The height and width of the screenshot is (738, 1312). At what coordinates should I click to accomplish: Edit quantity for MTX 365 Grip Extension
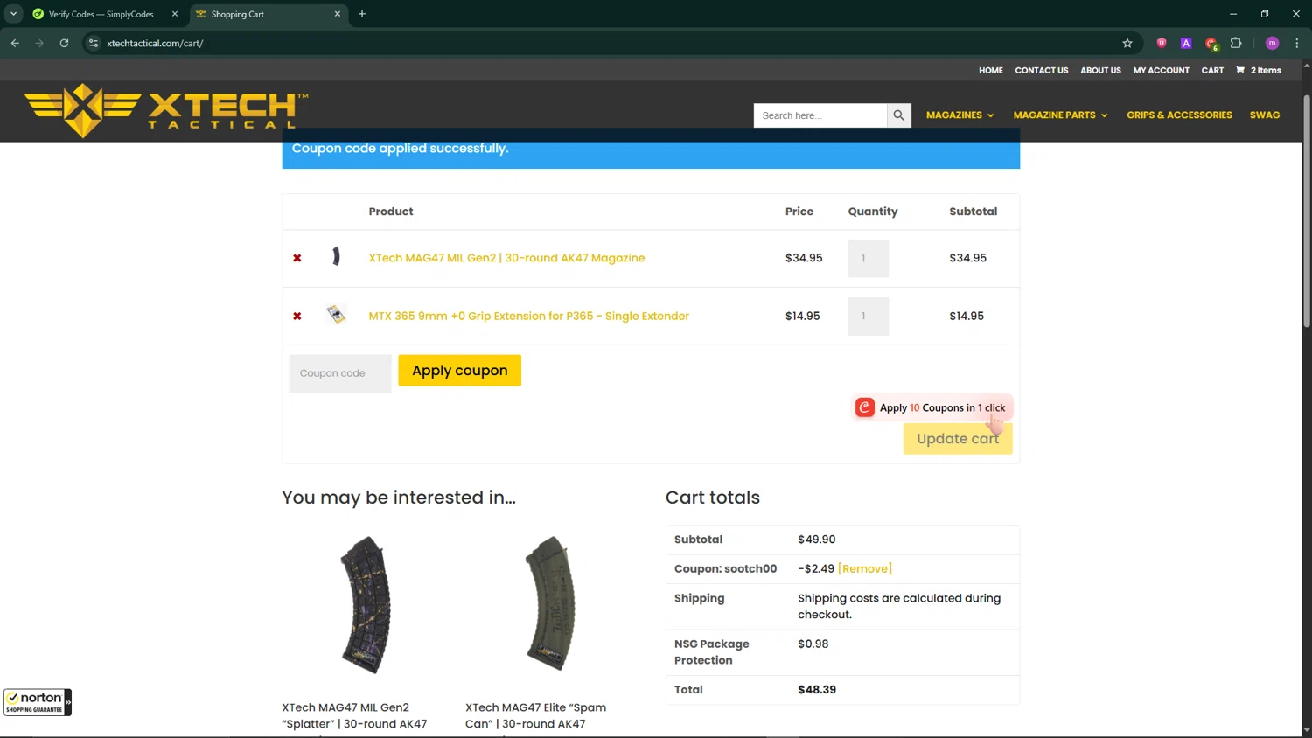(868, 317)
